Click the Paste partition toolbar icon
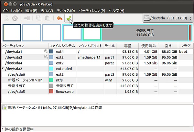 tap(48, 18)
